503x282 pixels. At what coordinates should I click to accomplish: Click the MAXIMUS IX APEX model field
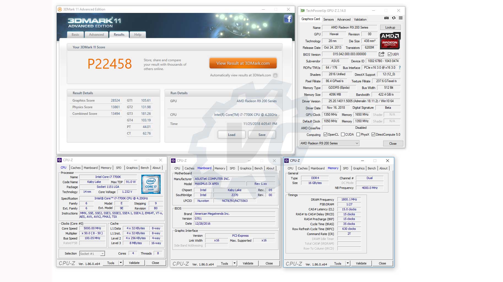220,184
